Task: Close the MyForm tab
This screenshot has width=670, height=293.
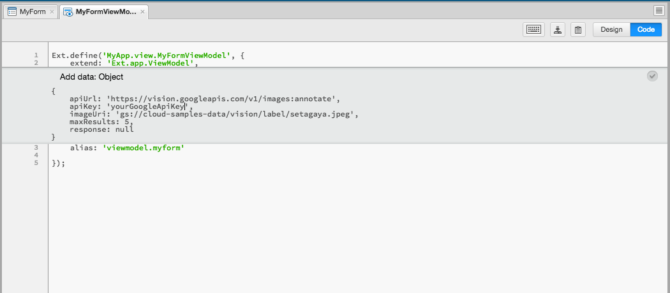Action: tap(52, 12)
